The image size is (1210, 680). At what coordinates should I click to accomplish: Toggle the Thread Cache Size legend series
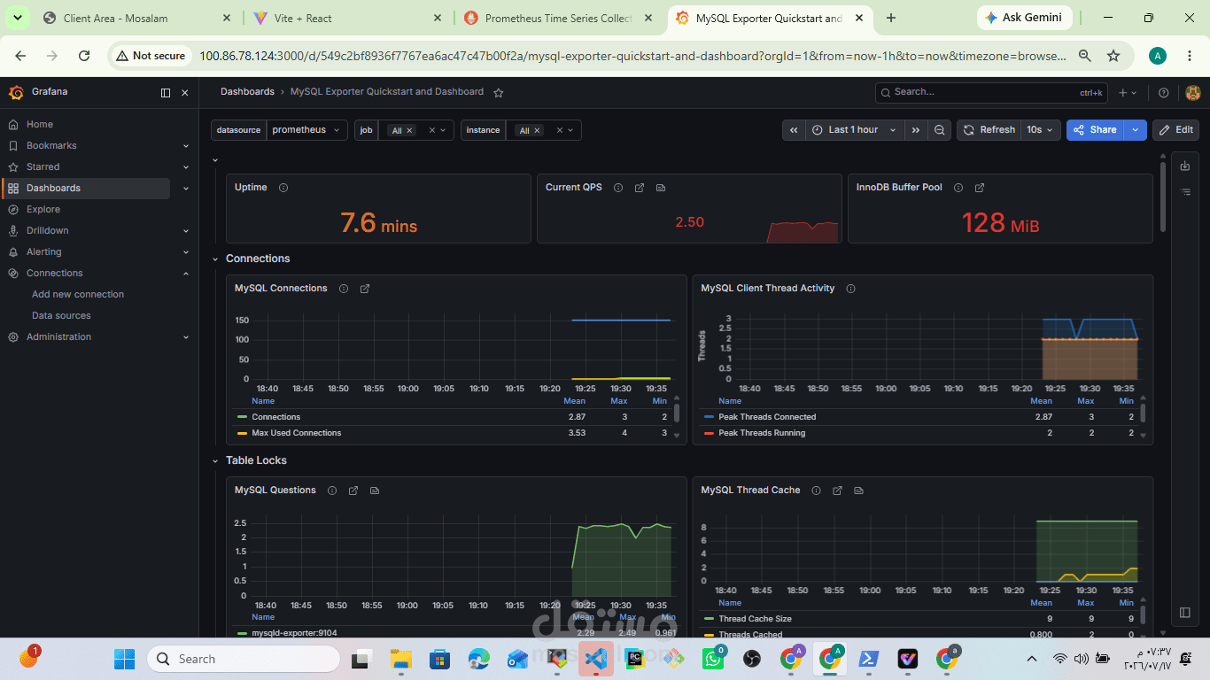[755, 619]
